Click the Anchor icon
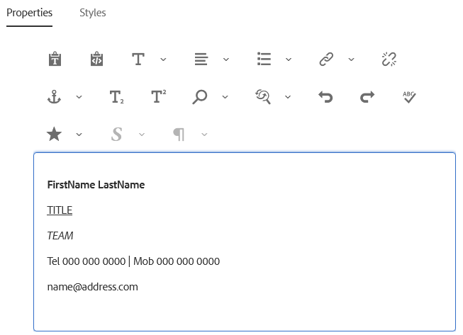Screen dimensions: 463x335 [x=54, y=97]
